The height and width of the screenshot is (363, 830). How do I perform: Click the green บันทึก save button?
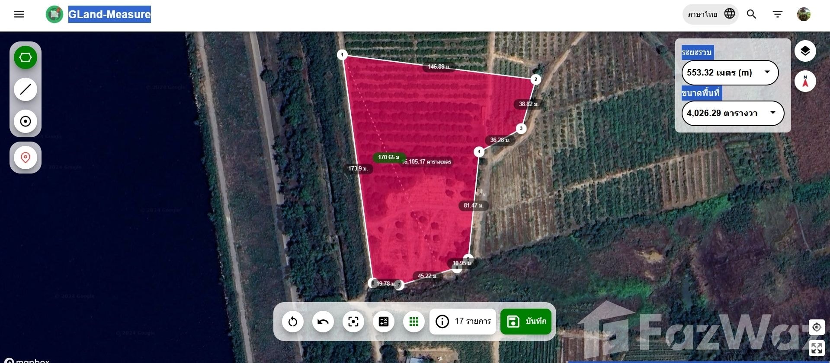[526, 322]
